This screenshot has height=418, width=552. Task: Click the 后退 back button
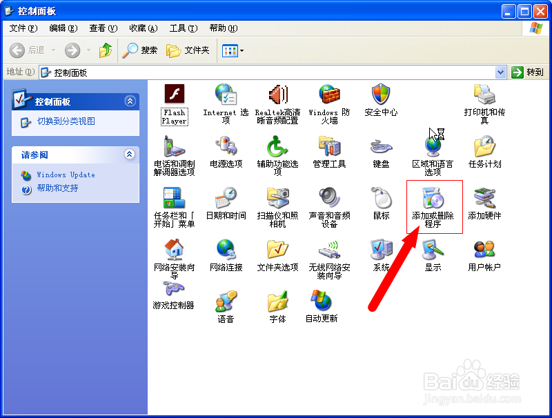(27, 50)
